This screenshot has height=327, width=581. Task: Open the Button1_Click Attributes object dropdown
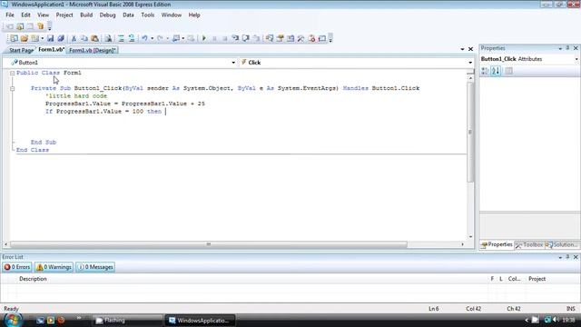(x=576, y=59)
